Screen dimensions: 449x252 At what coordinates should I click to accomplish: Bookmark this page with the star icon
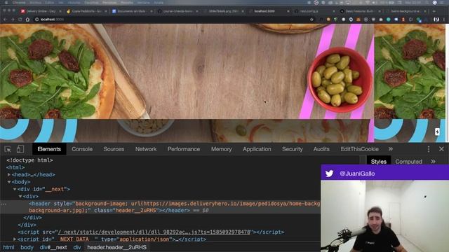[x=311, y=20]
